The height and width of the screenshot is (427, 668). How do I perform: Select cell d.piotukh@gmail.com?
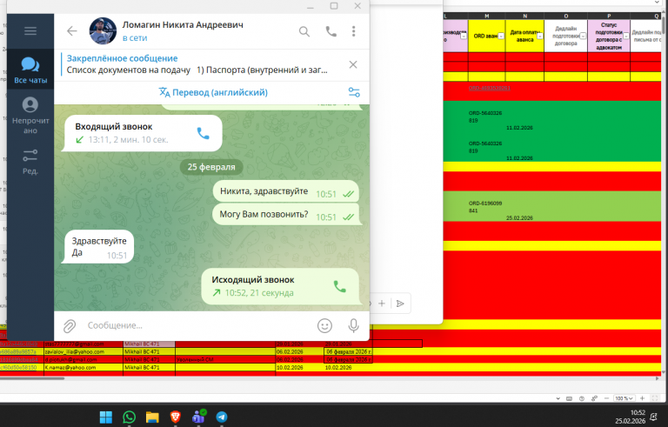tap(83, 360)
